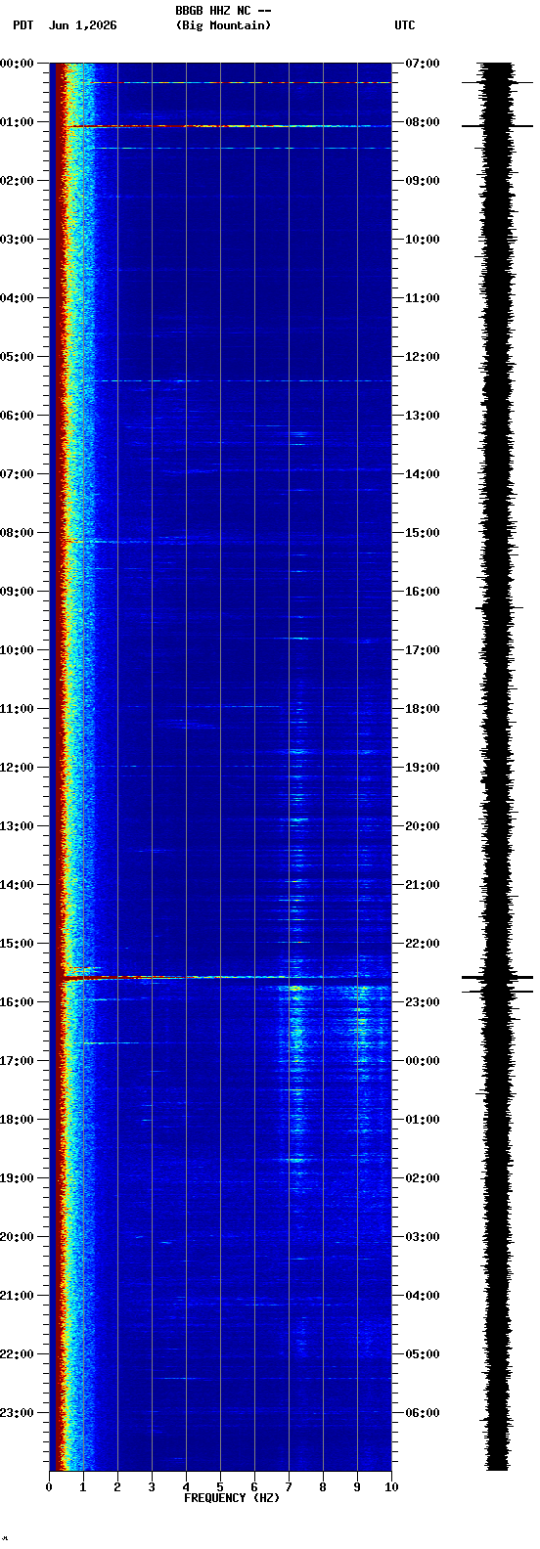The image size is (540, 1549).
Task: Click the UTC time label 00:00
Action: point(423,1061)
